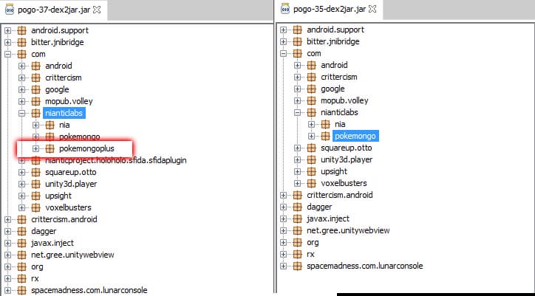
Task: Select squareup.otto in pogo-35 tree
Action: click(347, 148)
